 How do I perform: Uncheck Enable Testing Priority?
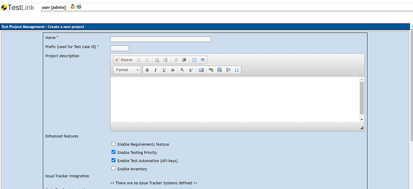[114, 152]
